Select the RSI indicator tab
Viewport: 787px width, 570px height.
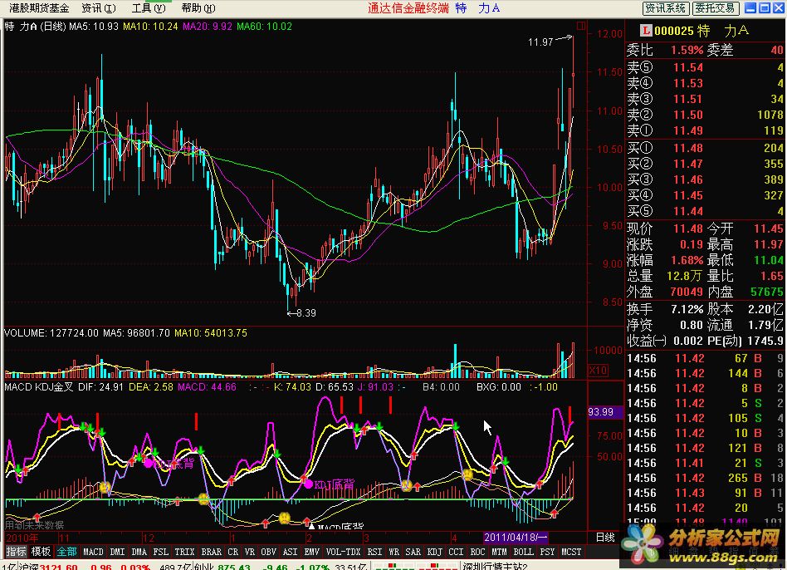coord(374,552)
